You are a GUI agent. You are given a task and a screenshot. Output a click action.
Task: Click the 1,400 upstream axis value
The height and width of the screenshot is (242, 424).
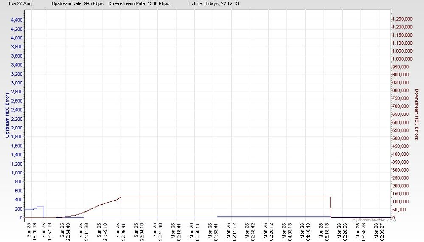pyautogui.click(x=17, y=155)
